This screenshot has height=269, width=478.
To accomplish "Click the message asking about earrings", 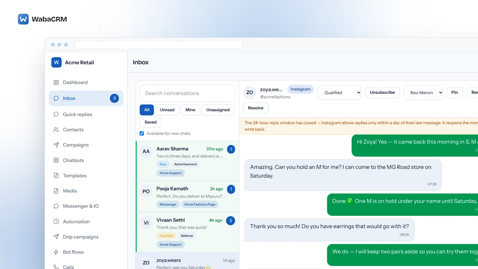I will point(329,230).
